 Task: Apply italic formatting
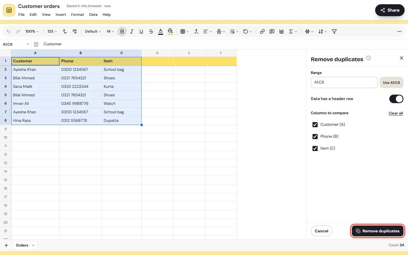point(132,31)
